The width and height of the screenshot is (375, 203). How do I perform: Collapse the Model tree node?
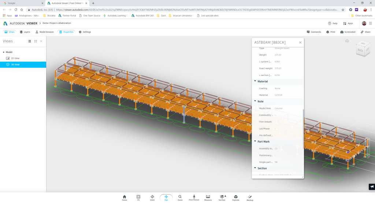click(4, 52)
